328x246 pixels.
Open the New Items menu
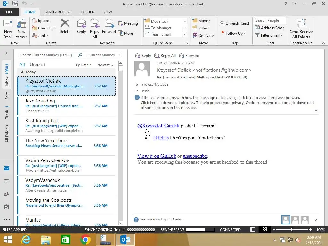(x=21, y=29)
